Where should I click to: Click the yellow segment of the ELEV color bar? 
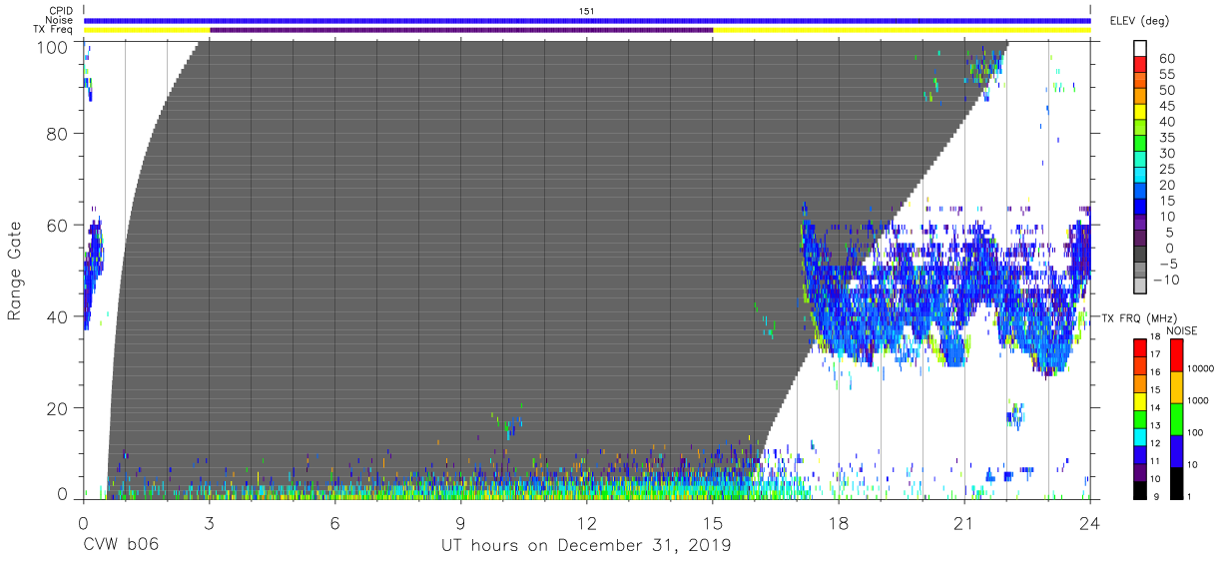point(1140,112)
